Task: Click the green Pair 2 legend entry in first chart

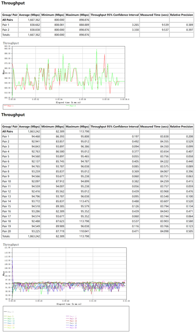Action: point(71,106)
